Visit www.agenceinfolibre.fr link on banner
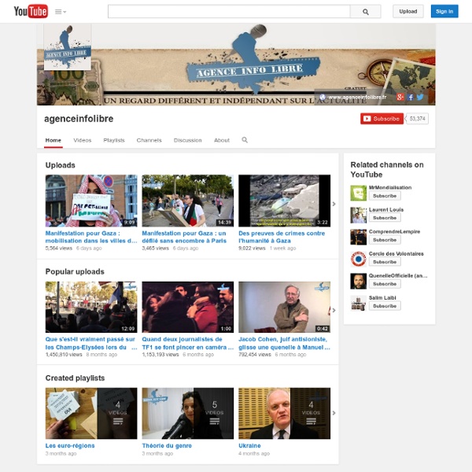Viewport: 472px width, 472px height. (x=357, y=98)
